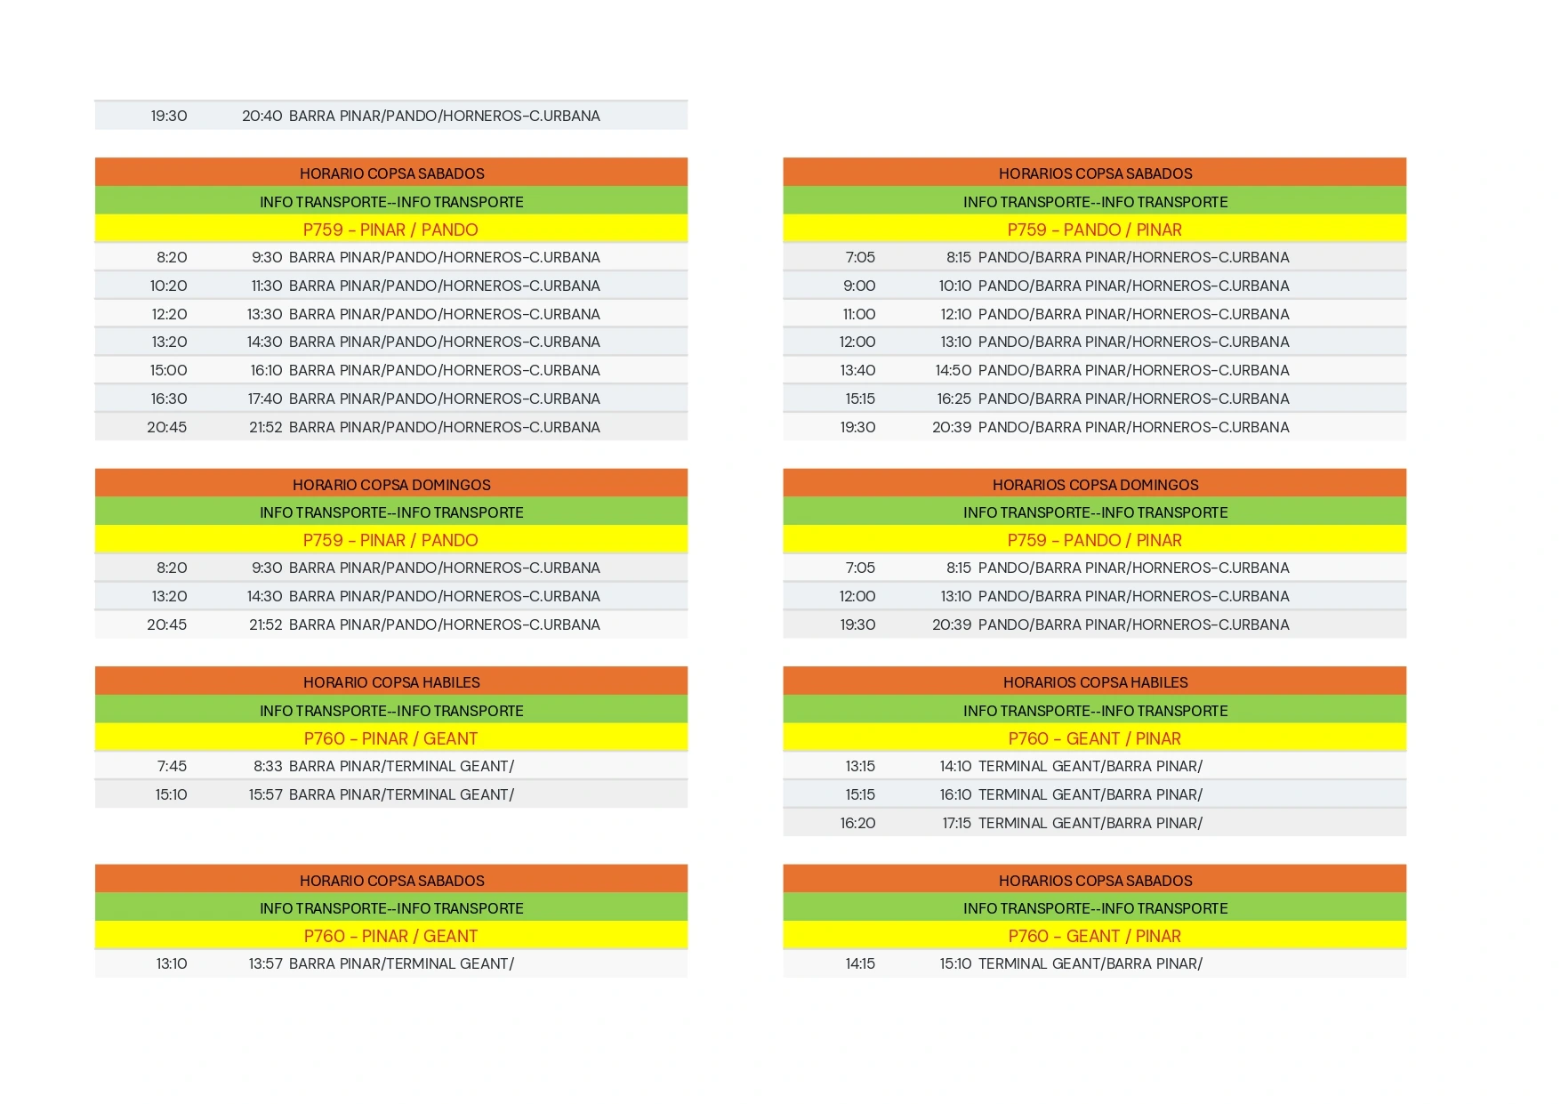Image resolution: width=1561 pixels, height=1104 pixels.
Task: Select the 14:50 arrival time cell
Action: [953, 370]
